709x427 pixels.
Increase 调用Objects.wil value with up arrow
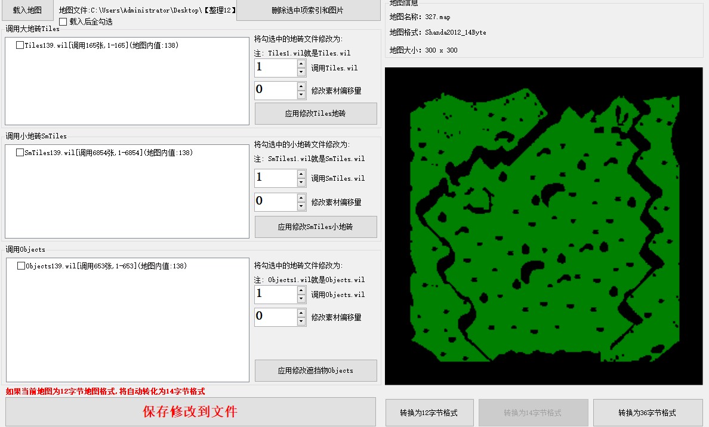[x=301, y=290]
